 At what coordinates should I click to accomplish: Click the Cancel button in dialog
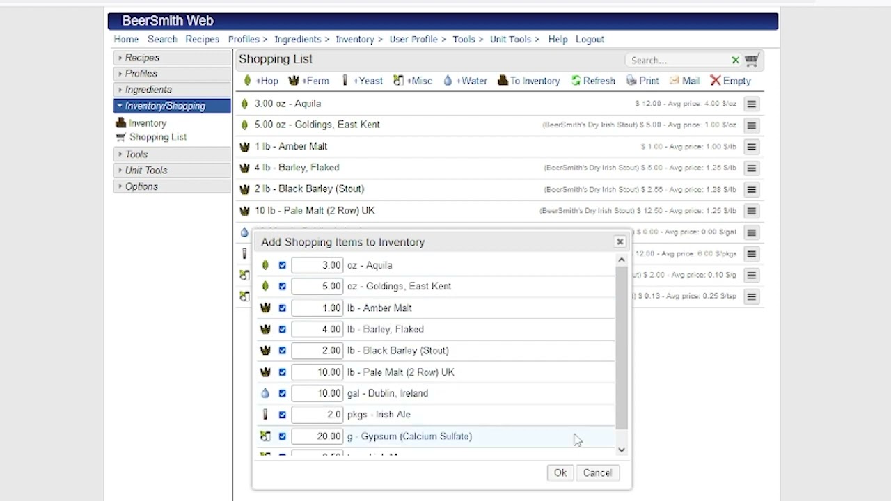tap(597, 472)
